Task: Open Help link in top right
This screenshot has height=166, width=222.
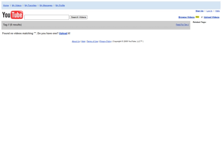Action: click(x=217, y=11)
